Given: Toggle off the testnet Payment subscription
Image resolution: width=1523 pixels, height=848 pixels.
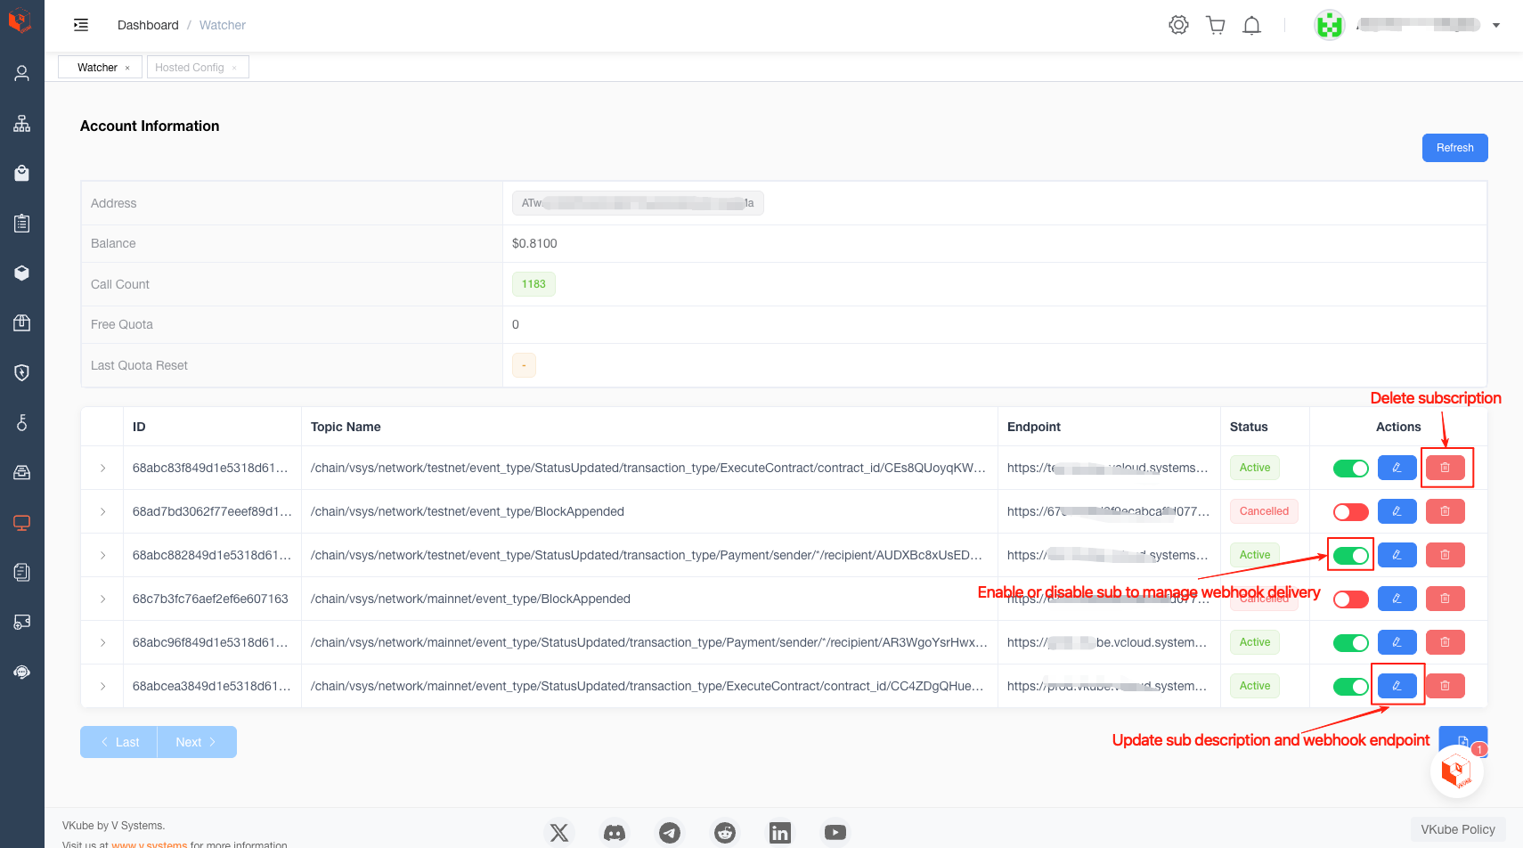Looking at the screenshot, I should (x=1350, y=555).
